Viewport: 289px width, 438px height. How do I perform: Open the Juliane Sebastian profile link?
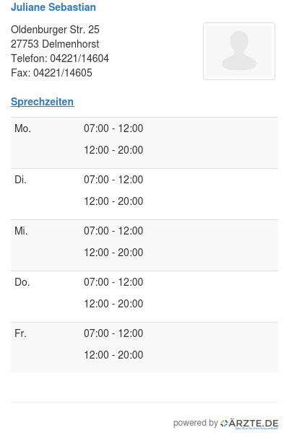point(53,7)
